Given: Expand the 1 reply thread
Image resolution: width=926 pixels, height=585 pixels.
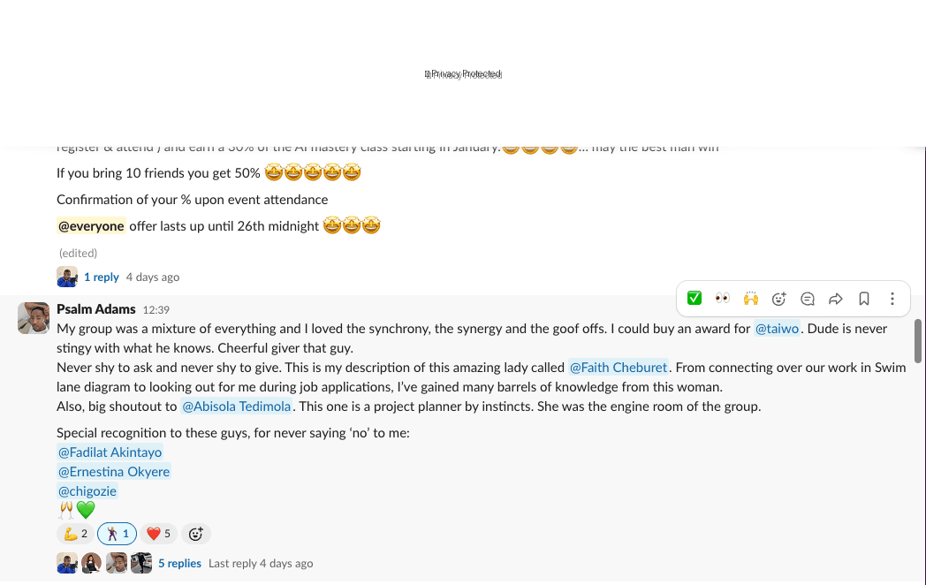Looking at the screenshot, I should click(x=102, y=277).
